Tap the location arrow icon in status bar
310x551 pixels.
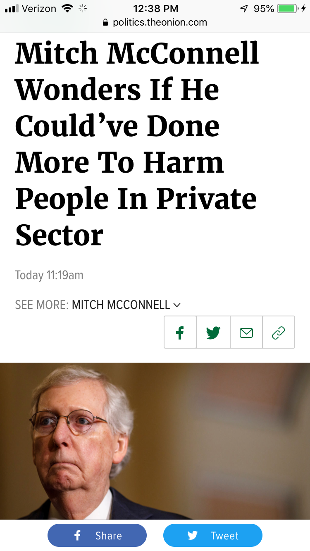coord(244,9)
